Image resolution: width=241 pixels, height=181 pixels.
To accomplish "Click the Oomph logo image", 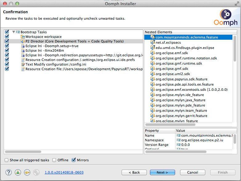I will tap(226, 17).
